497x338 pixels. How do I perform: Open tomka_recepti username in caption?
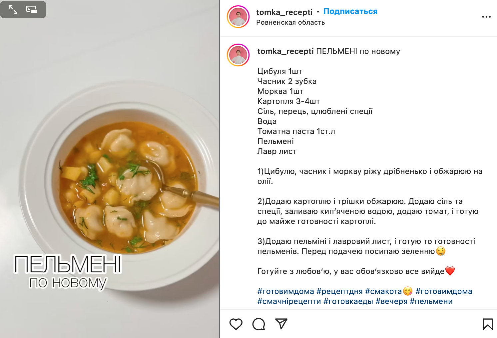pos(285,51)
